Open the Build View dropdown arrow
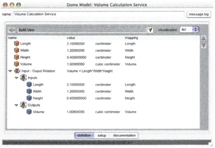 pos(150,30)
